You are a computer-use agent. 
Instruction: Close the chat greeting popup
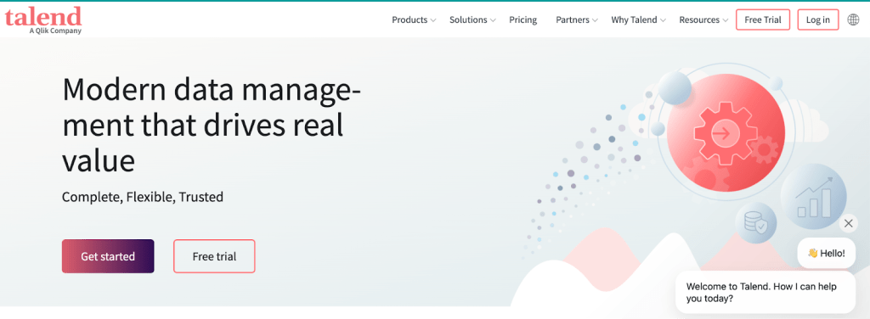click(x=848, y=224)
